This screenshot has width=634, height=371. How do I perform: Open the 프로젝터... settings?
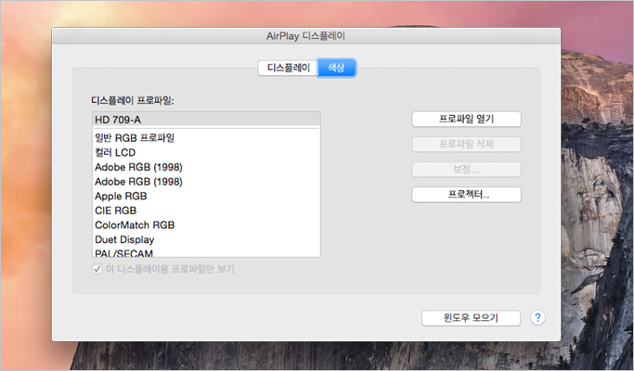[466, 195]
